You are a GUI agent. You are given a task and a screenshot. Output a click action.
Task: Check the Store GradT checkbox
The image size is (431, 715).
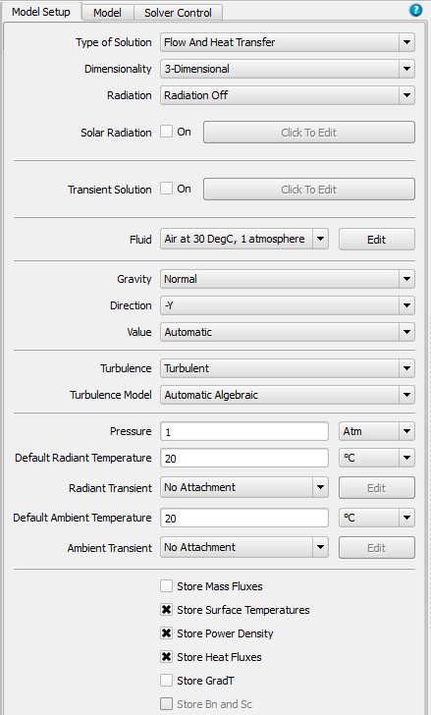point(167,681)
